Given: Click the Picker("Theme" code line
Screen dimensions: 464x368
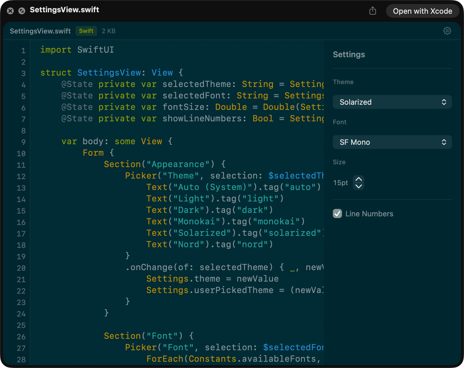Looking at the screenshot, I should (x=224, y=176).
